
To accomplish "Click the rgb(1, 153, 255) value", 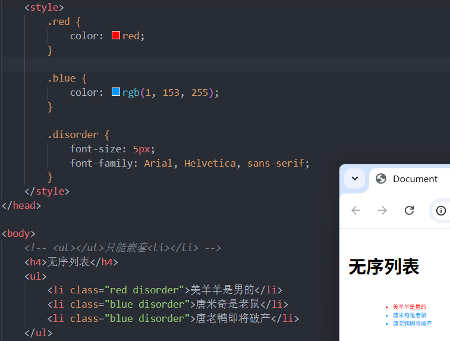I will 168,92.
